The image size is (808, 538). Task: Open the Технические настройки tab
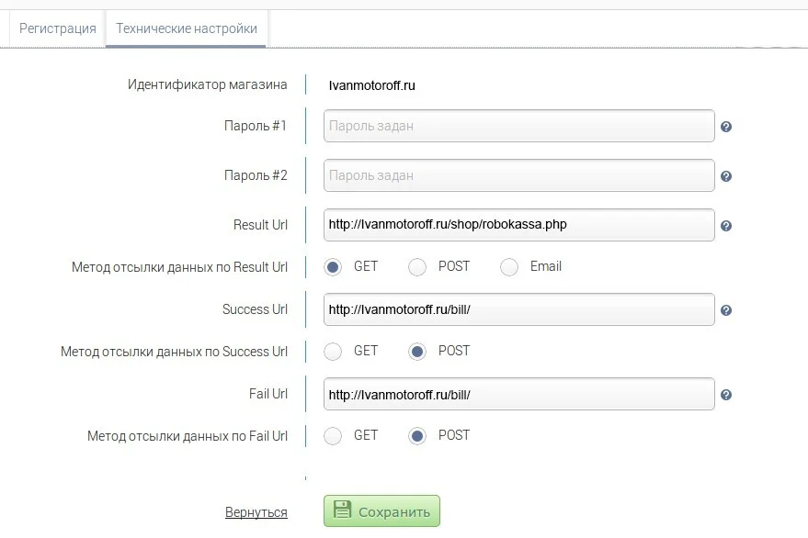click(x=187, y=28)
